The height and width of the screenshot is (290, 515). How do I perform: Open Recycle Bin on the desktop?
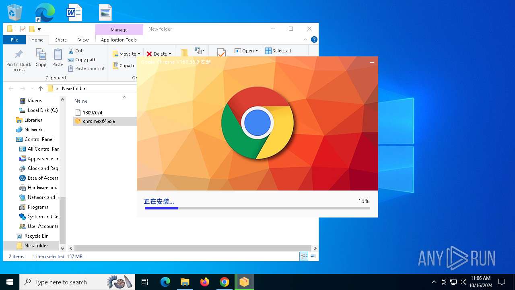(15, 12)
